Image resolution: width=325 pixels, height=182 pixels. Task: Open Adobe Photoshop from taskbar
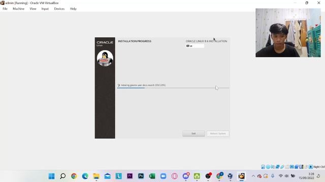[141, 176]
